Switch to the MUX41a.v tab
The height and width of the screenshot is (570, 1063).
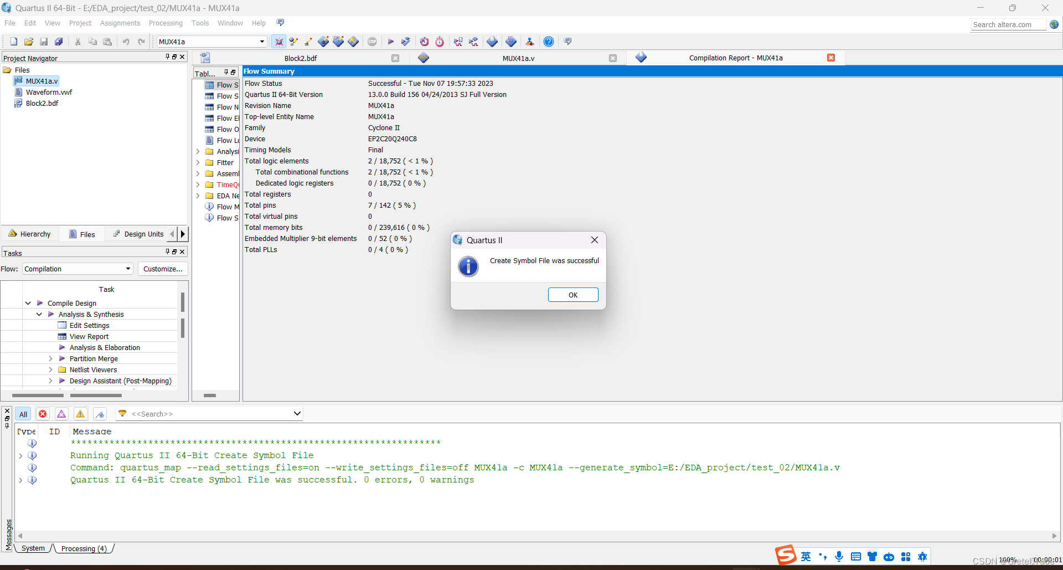(518, 58)
